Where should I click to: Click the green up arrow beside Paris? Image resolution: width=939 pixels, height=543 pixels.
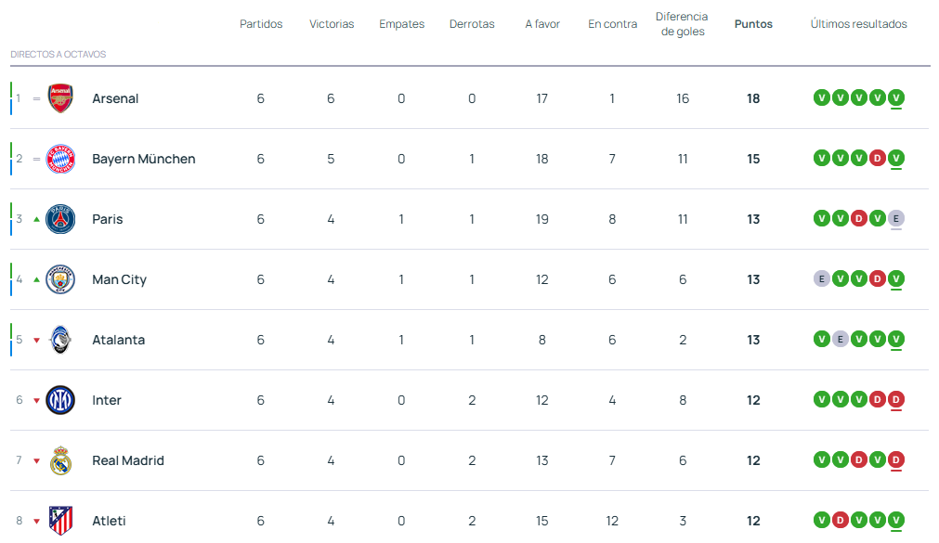[x=37, y=219]
